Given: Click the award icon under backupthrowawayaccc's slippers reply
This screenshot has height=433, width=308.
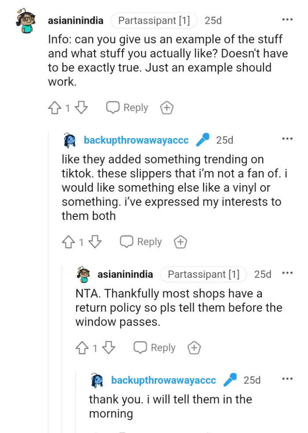Looking at the screenshot, I should tap(180, 242).
